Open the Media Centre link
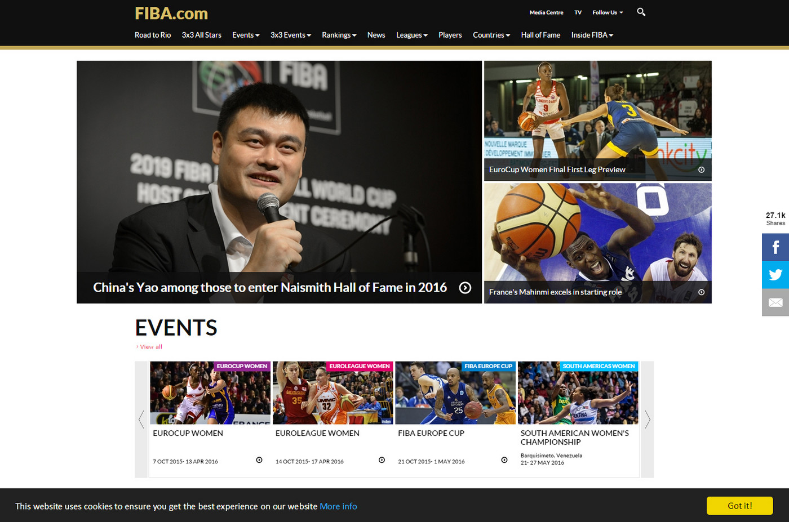The image size is (789, 522). [546, 12]
